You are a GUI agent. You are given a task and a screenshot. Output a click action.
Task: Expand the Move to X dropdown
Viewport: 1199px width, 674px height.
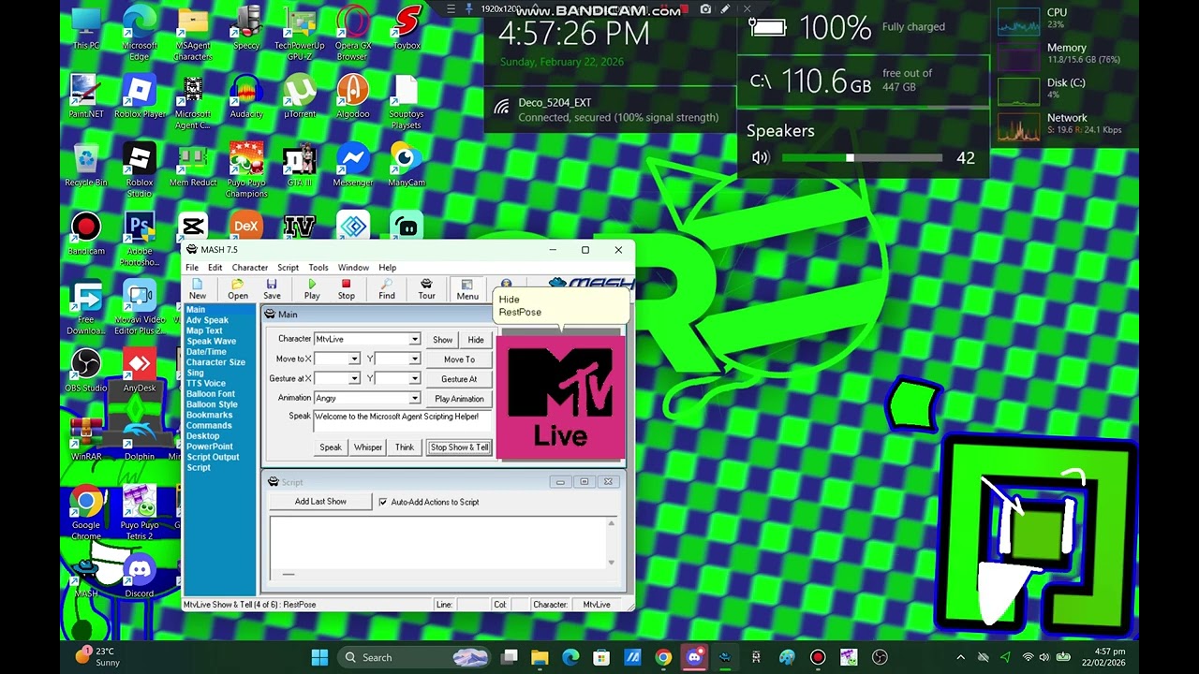[354, 359]
